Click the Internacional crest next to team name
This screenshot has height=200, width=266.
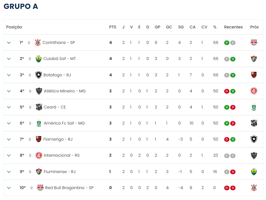pyautogui.click(x=39, y=156)
